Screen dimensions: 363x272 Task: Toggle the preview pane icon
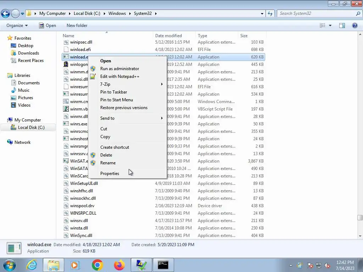coord(342,25)
